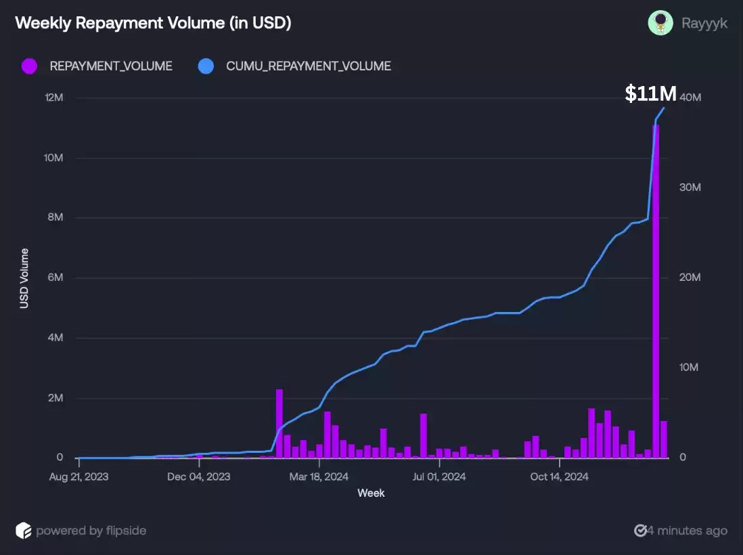Image resolution: width=743 pixels, height=555 pixels.
Task: Click the 'Aug 21, 2023' x-axis label
Action: (78, 476)
